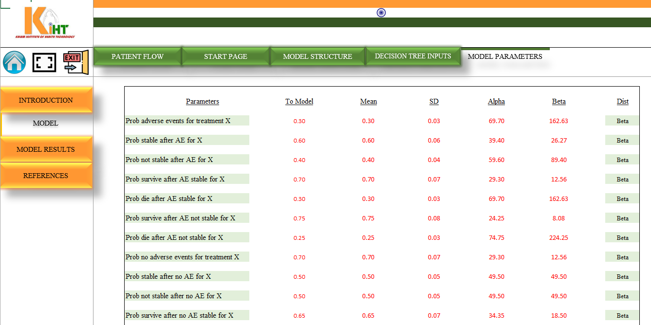Open the References section
Viewport: 651px width, 325px height.
46,176
